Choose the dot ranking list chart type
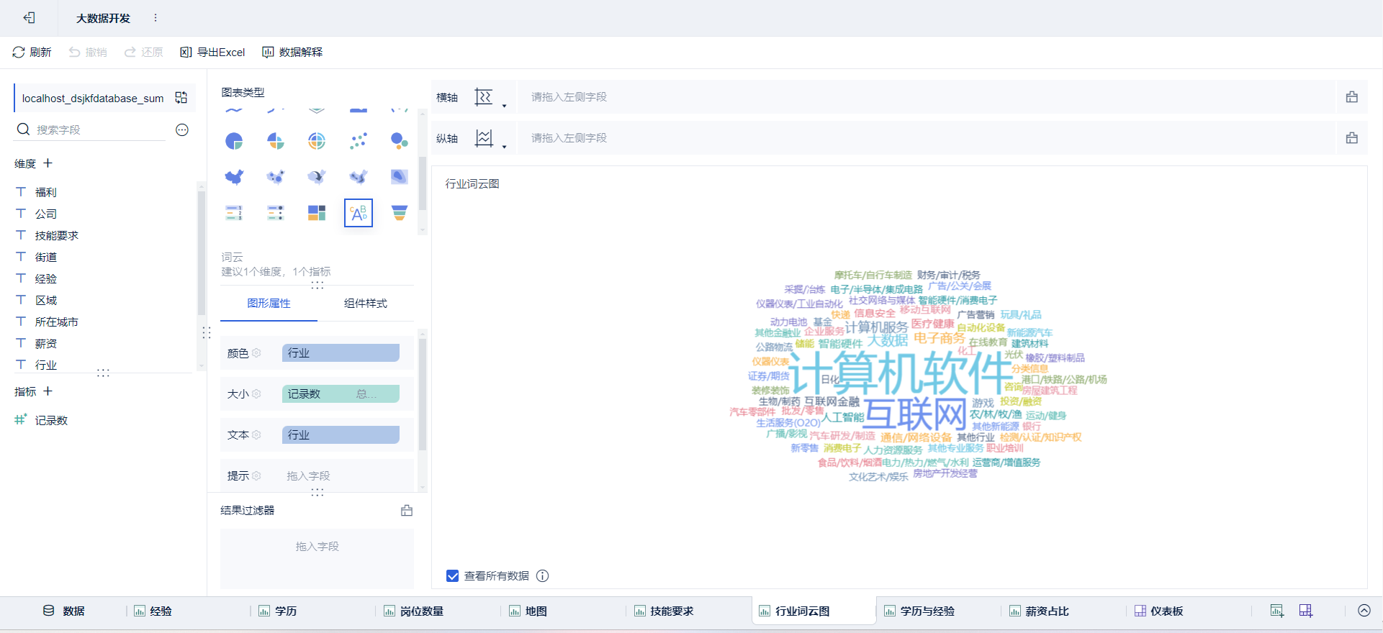This screenshot has width=1383, height=633. 276,213
